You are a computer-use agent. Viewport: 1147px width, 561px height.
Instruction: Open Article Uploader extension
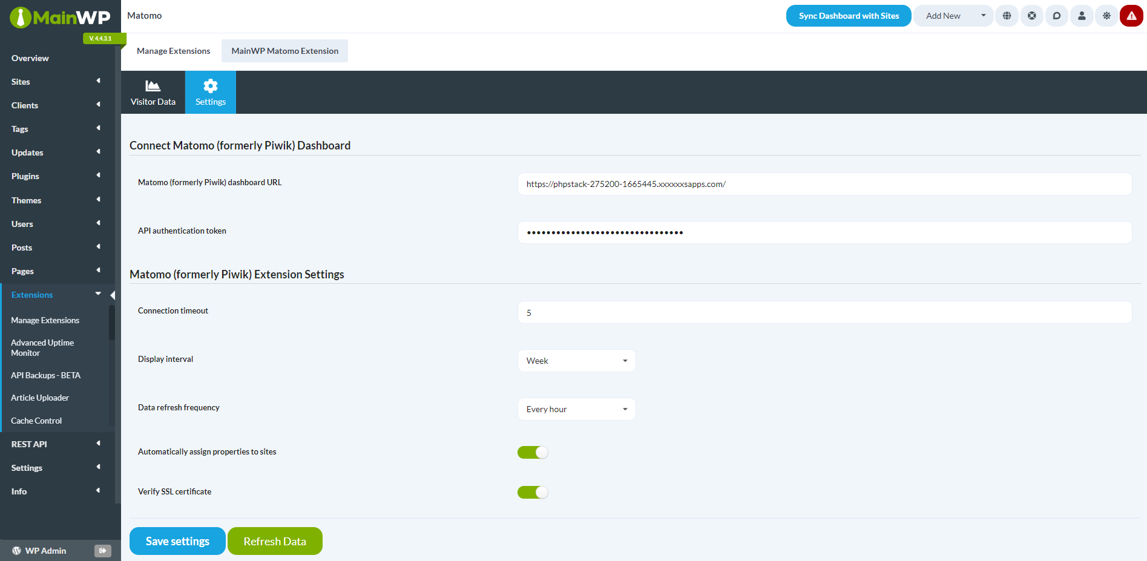click(40, 398)
